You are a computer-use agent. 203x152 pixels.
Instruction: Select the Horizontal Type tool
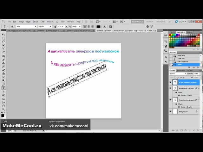tap(3, 88)
